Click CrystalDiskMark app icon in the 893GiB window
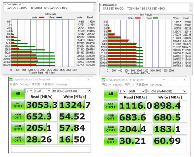 [x=11, y=79]
